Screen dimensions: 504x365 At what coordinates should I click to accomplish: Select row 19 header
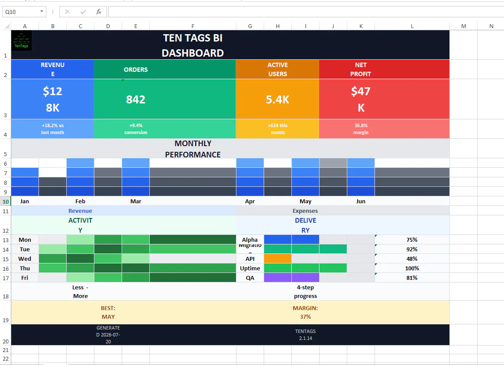point(6,312)
